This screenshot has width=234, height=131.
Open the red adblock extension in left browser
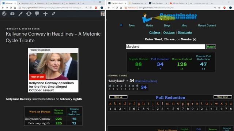(96, 8)
